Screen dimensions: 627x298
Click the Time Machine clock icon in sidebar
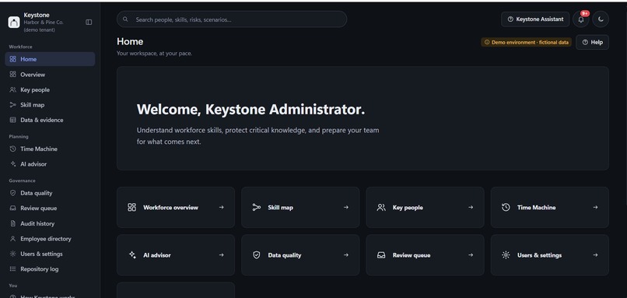pyautogui.click(x=12, y=149)
